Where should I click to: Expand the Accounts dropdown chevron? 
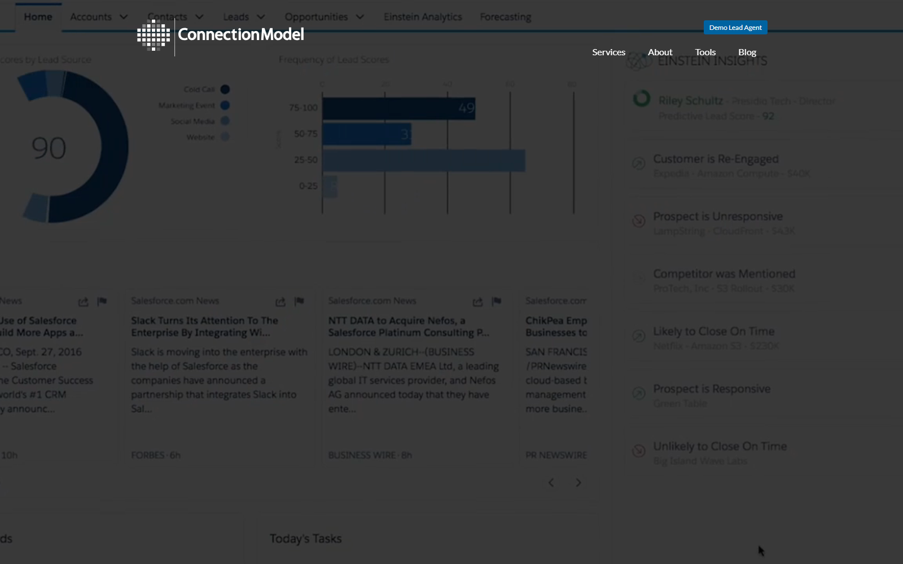pyautogui.click(x=124, y=17)
